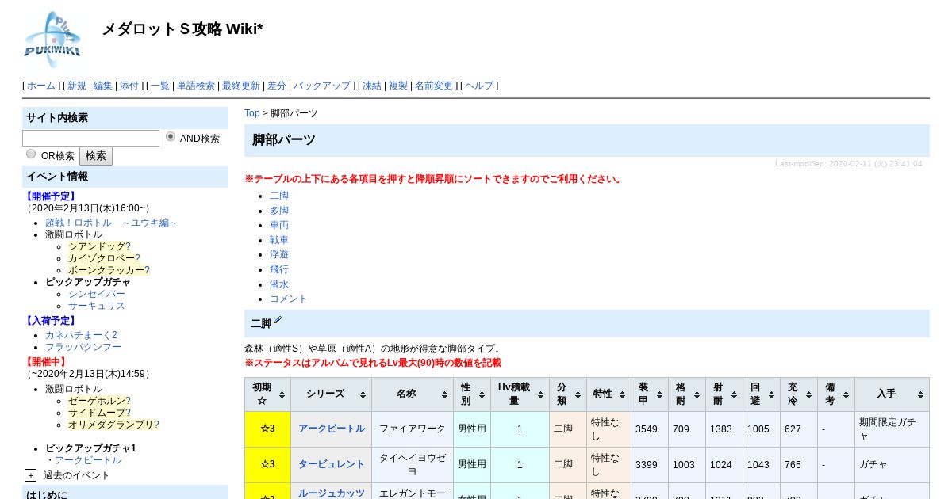Screen dimensions: 952x499
Task: Sort table by 名称 column arrows
Action: click(x=444, y=394)
